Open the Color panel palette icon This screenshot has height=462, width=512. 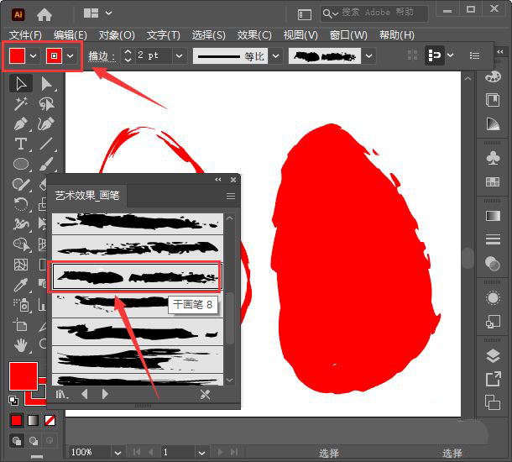tap(493, 77)
